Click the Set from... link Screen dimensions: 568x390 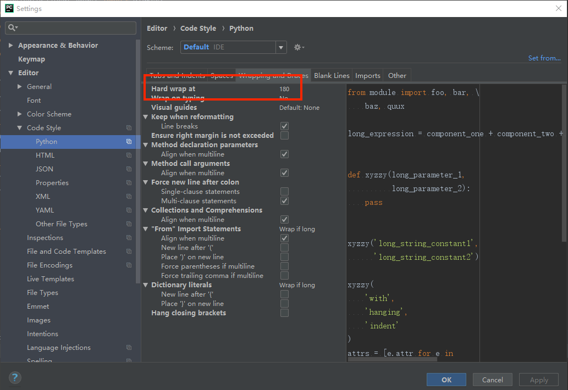544,58
